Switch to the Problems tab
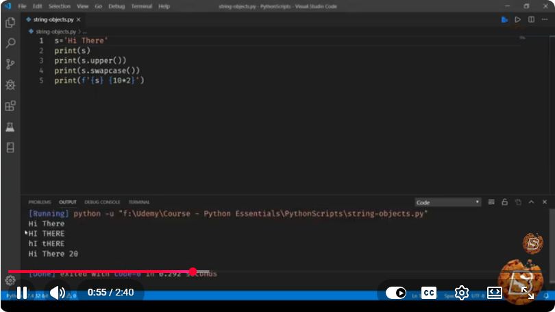The width and height of the screenshot is (555, 312). click(x=40, y=202)
